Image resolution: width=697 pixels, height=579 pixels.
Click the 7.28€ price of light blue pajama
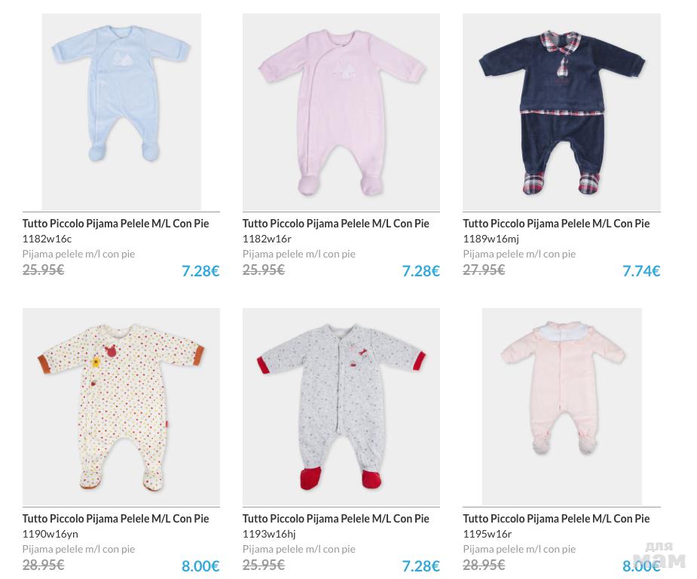pyautogui.click(x=200, y=271)
